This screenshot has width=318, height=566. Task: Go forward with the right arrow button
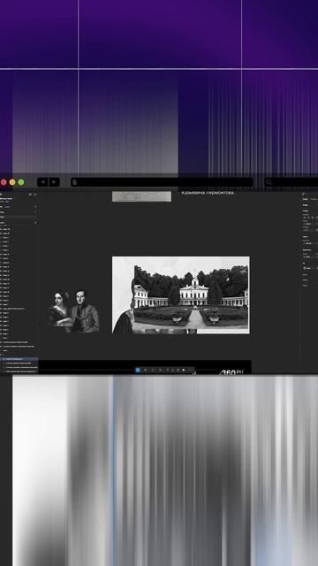click(55, 182)
